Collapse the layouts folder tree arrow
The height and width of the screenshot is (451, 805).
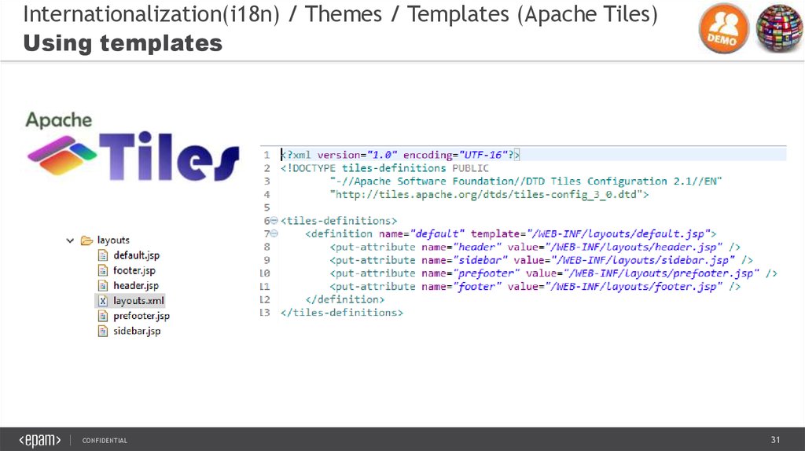pyautogui.click(x=72, y=240)
